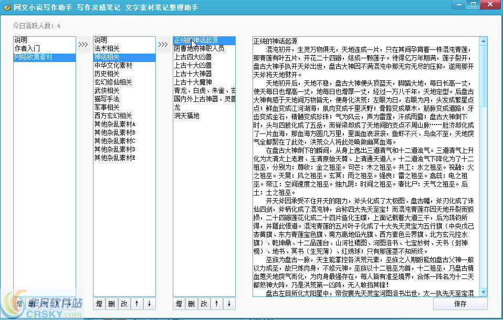
Task: Click the up-arrow icon to move 神话相关 upward
Action: pyautogui.click(x=137, y=303)
